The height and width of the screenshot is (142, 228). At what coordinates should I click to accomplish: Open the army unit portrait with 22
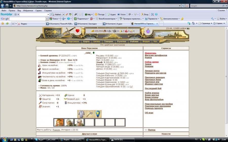[69, 123]
